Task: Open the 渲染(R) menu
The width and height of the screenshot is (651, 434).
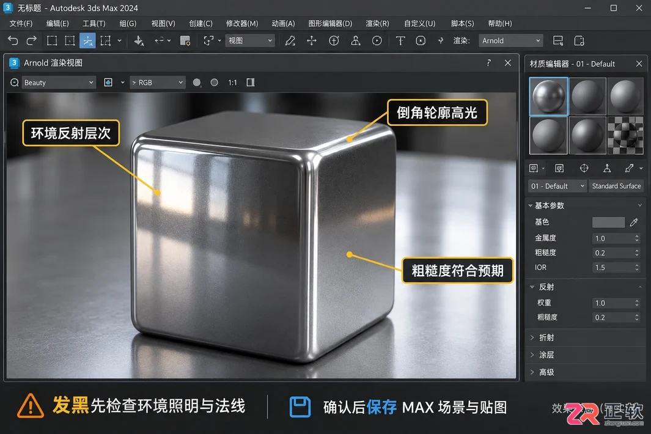Action: click(377, 24)
